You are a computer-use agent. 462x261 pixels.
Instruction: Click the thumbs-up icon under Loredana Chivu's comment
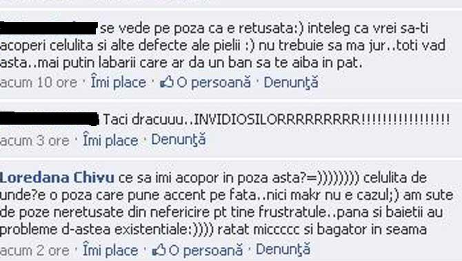tap(159, 250)
